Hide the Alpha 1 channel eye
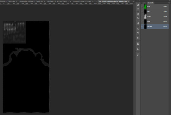Image resolution: width=171 pixels, height=115 pixels. (x=142, y=26)
